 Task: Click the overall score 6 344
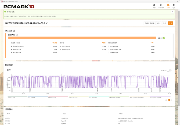click(160, 38)
